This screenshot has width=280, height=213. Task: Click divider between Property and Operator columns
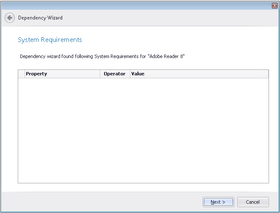tap(100, 74)
